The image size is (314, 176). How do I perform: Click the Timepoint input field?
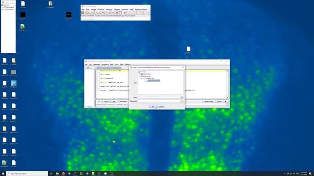click(159, 101)
